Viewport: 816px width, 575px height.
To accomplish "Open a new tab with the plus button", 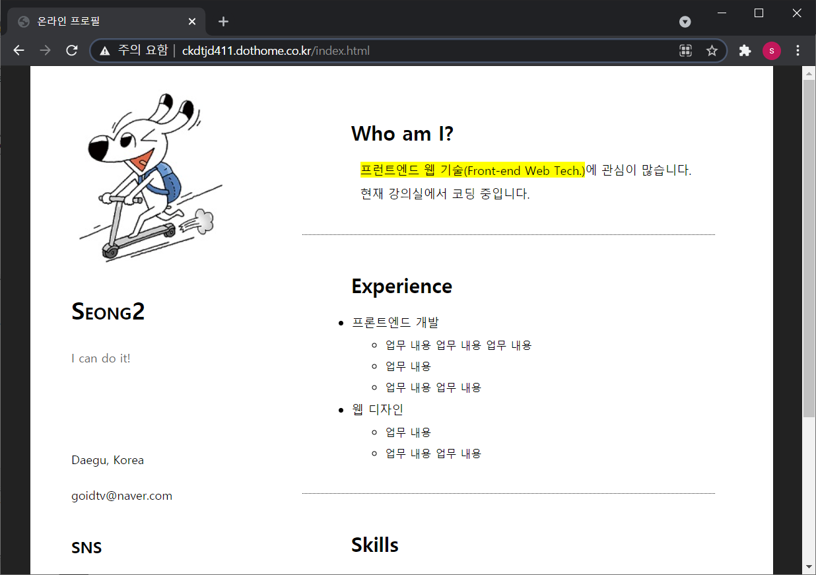I will point(223,21).
